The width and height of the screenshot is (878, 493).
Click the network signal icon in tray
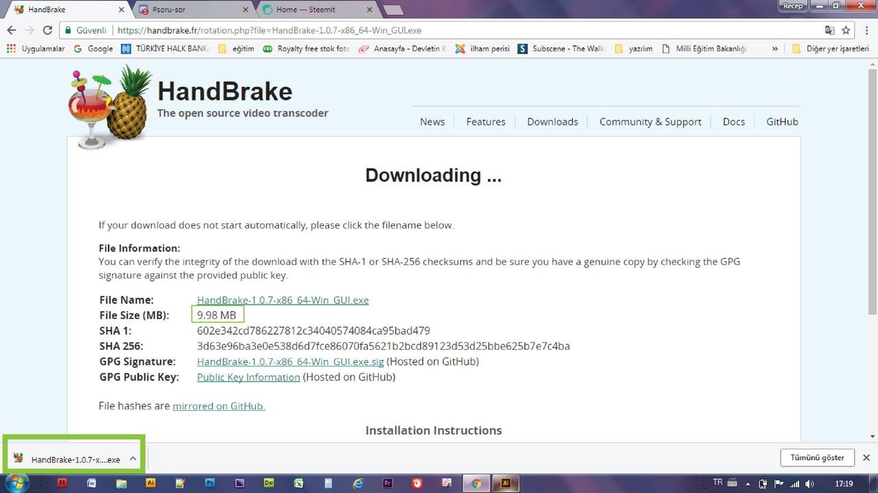tap(794, 483)
